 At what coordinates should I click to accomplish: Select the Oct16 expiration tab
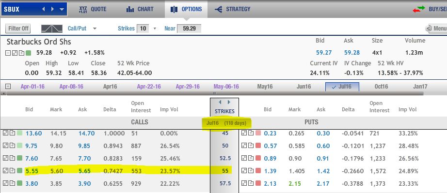pyautogui.click(x=381, y=87)
